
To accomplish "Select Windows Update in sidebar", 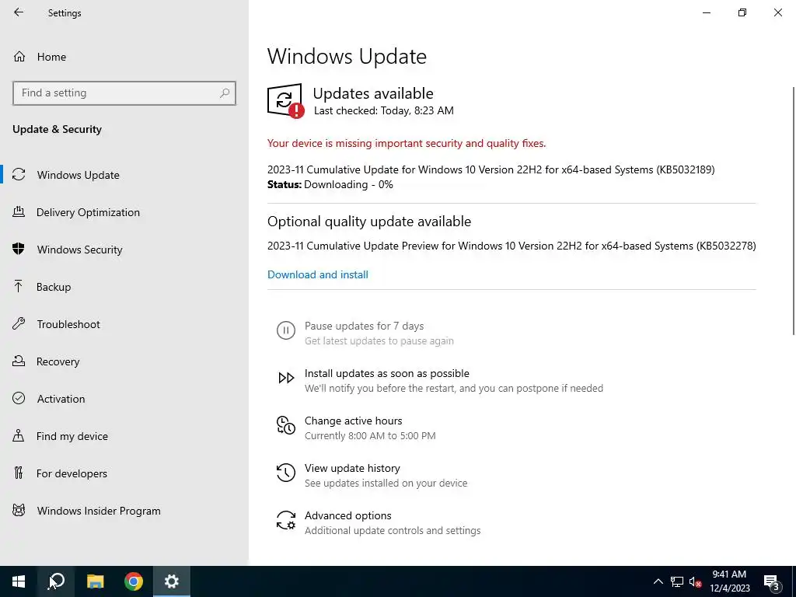I will tap(79, 175).
